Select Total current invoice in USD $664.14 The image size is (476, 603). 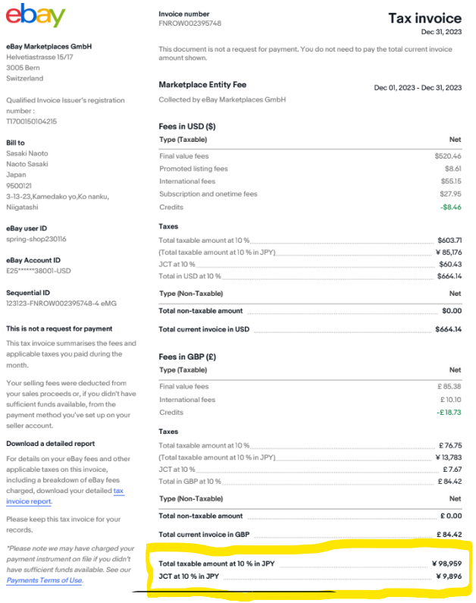point(449,329)
